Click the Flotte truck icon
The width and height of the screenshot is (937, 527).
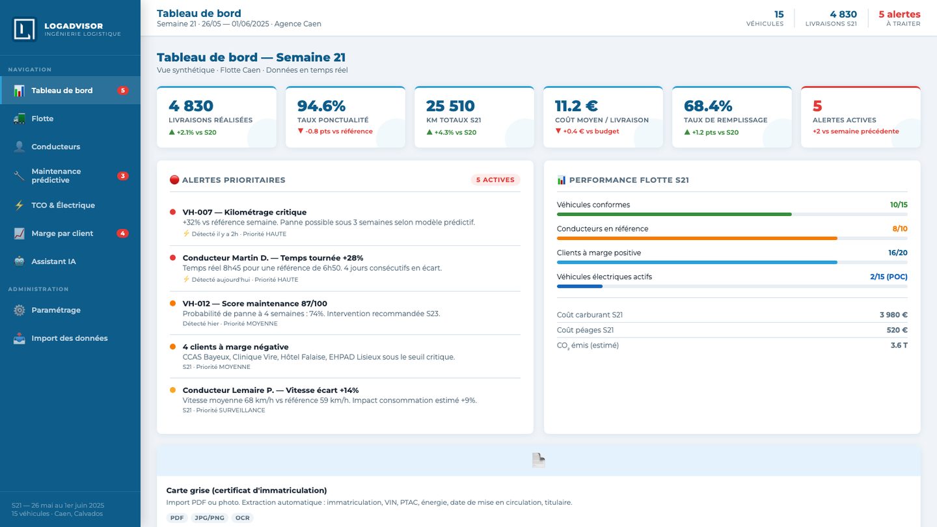20,118
